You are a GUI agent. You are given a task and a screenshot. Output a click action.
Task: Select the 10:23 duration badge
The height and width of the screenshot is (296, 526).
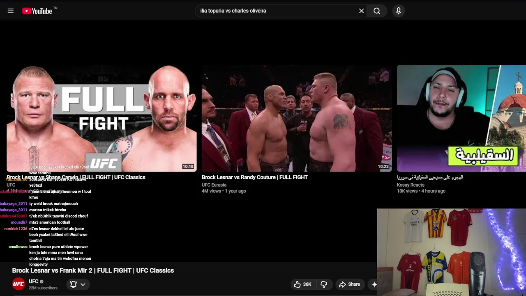[383, 166]
